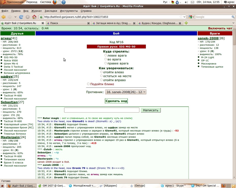Open the mail envelope tray indicator
The width and height of the screenshot is (236, 188).
click(x=192, y=2)
